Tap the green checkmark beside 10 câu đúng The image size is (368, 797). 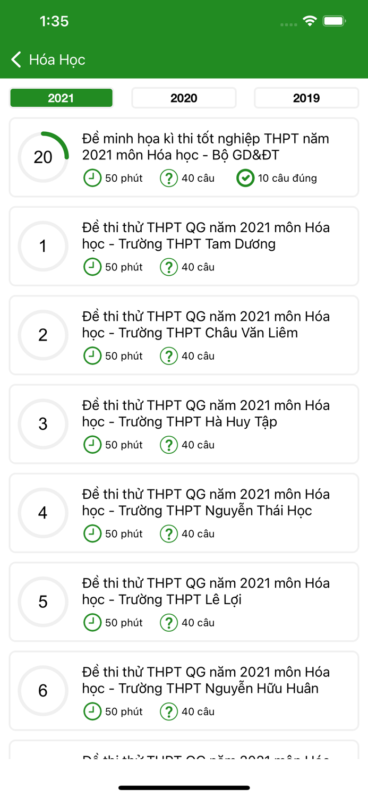click(x=245, y=178)
